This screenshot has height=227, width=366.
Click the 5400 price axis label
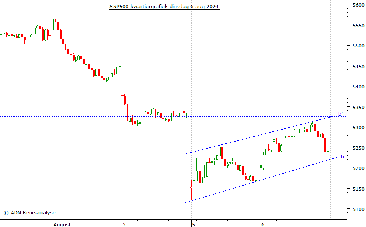359,87
